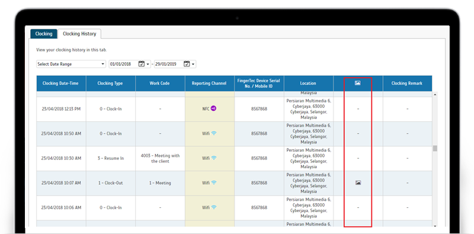Viewport: 474px width, 234px height.
Task: Click the 1 - Meeting work code cell
Action: click(160, 183)
